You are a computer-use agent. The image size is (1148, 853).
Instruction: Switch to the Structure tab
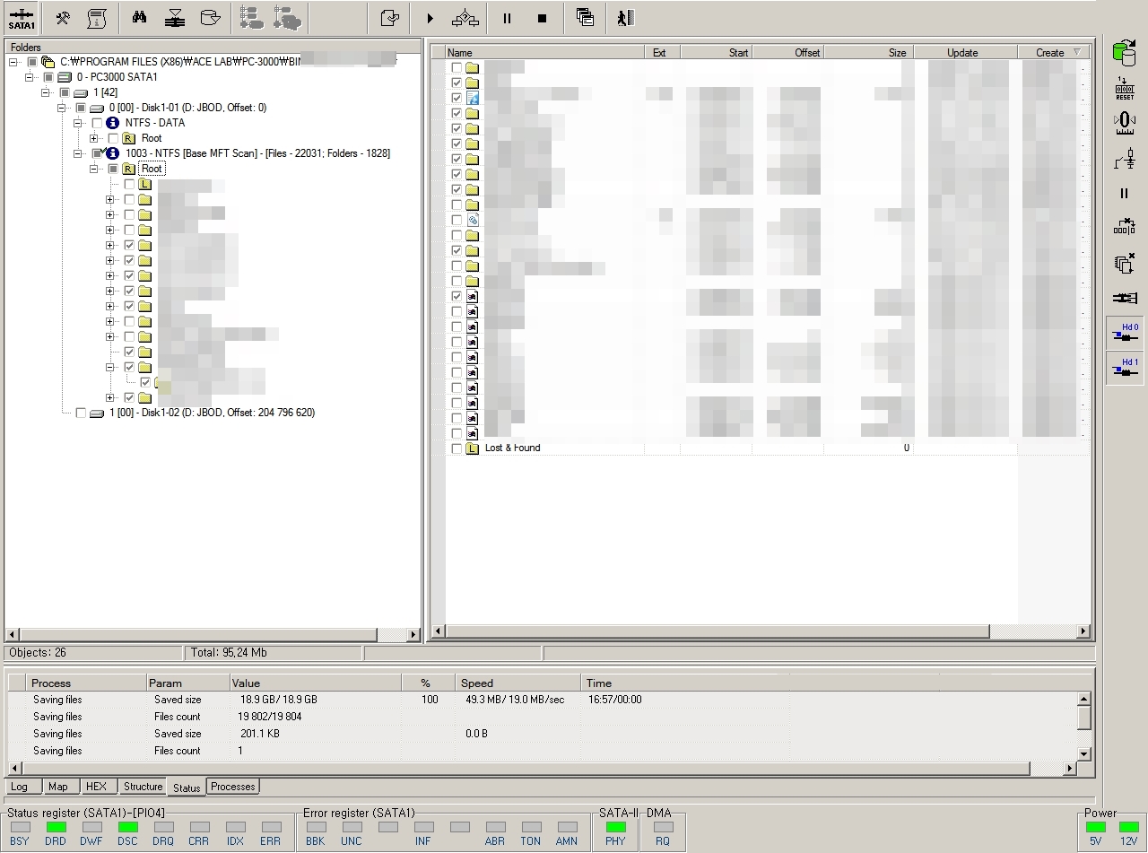coord(143,787)
